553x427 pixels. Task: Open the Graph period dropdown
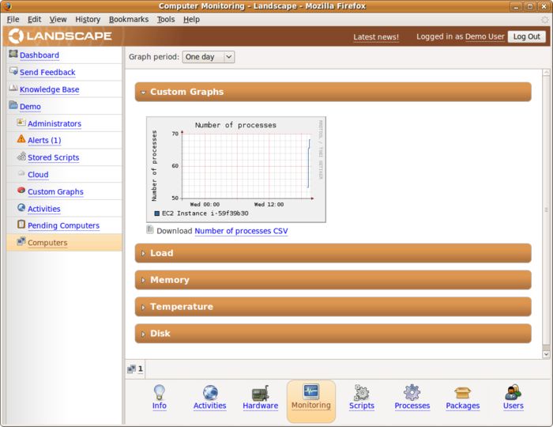[x=208, y=57]
